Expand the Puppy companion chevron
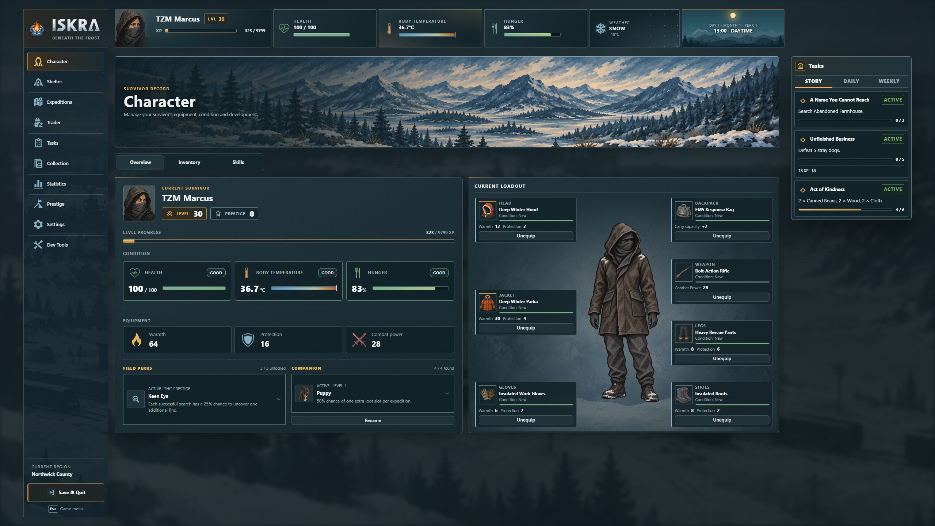Screen dimensions: 935x526 point(447,393)
